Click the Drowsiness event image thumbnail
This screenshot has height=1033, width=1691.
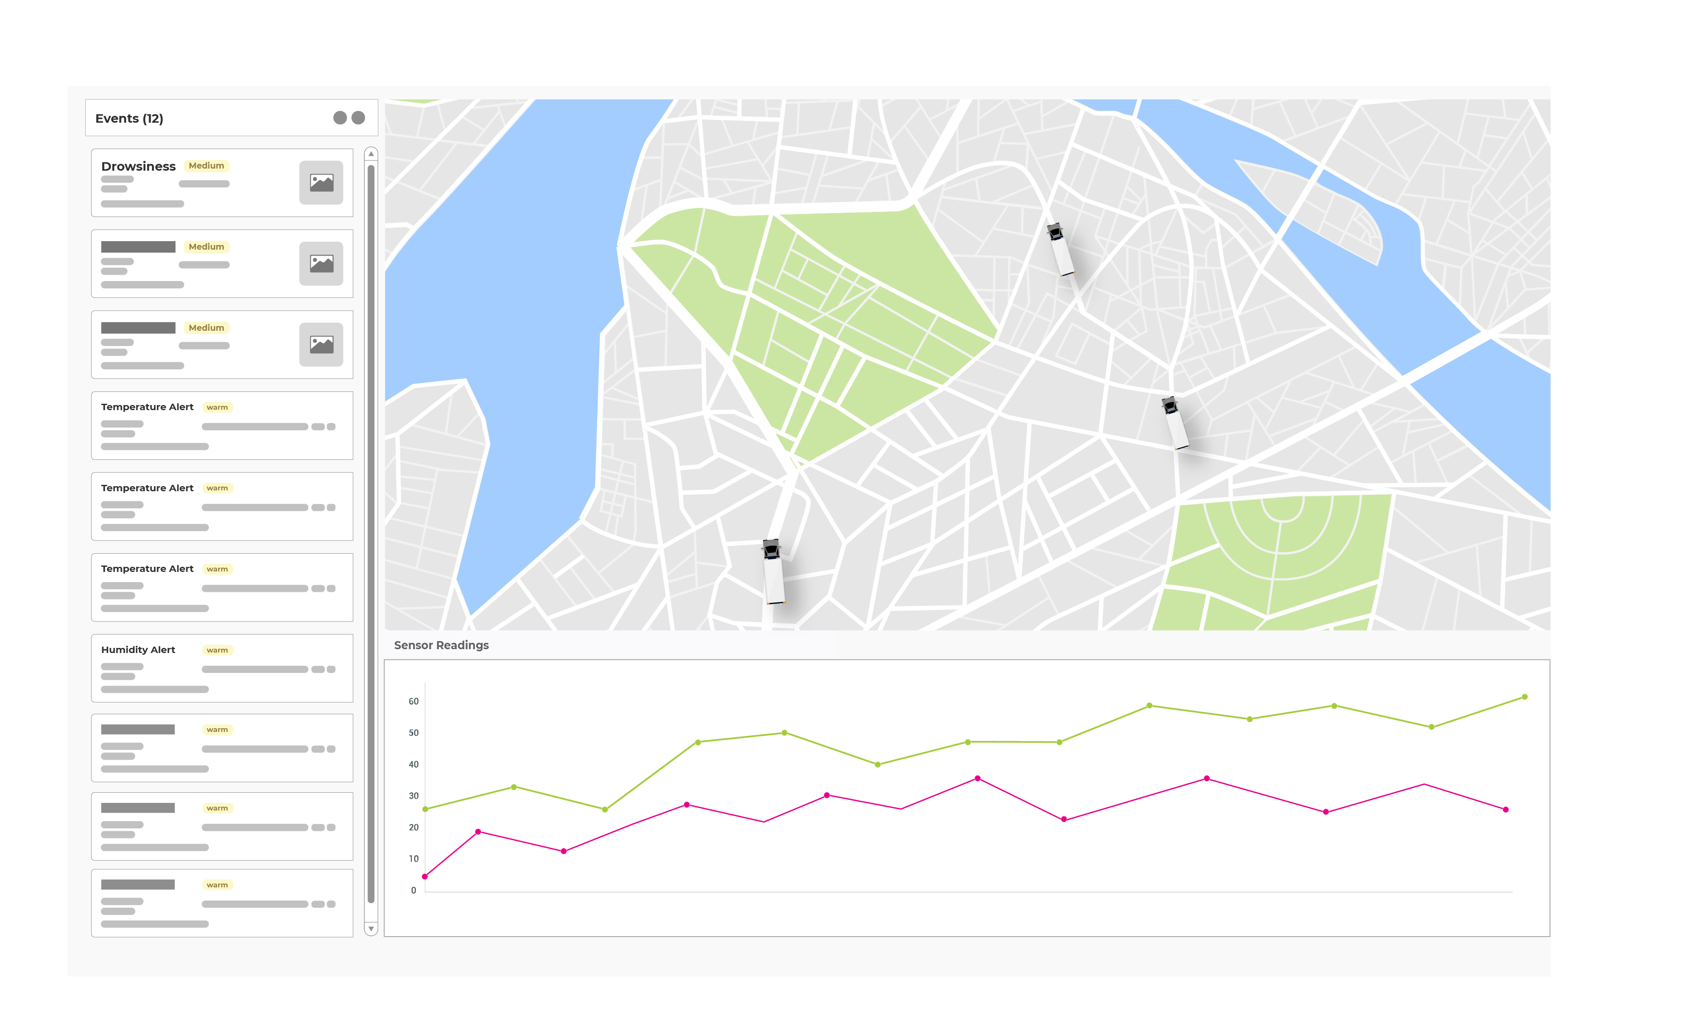click(x=320, y=183)
